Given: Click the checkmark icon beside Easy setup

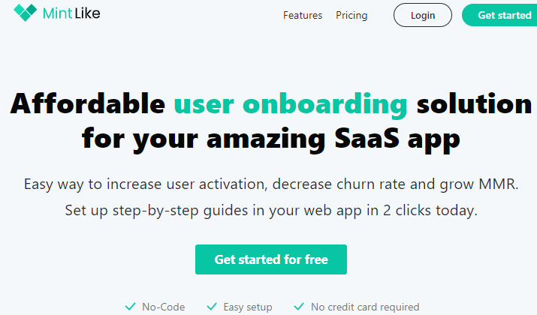Looking at the screenshot, I should pyautogui.click(x=211, y=307).
